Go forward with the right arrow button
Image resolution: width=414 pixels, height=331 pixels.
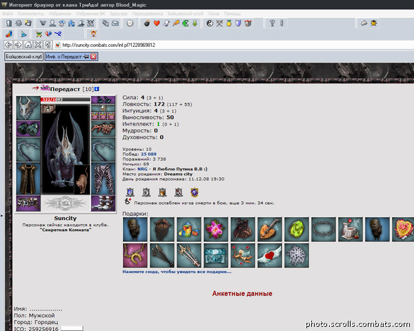click(x=18, y=45)
